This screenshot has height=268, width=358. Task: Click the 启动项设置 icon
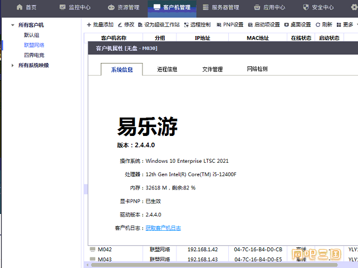click(250, 25)
